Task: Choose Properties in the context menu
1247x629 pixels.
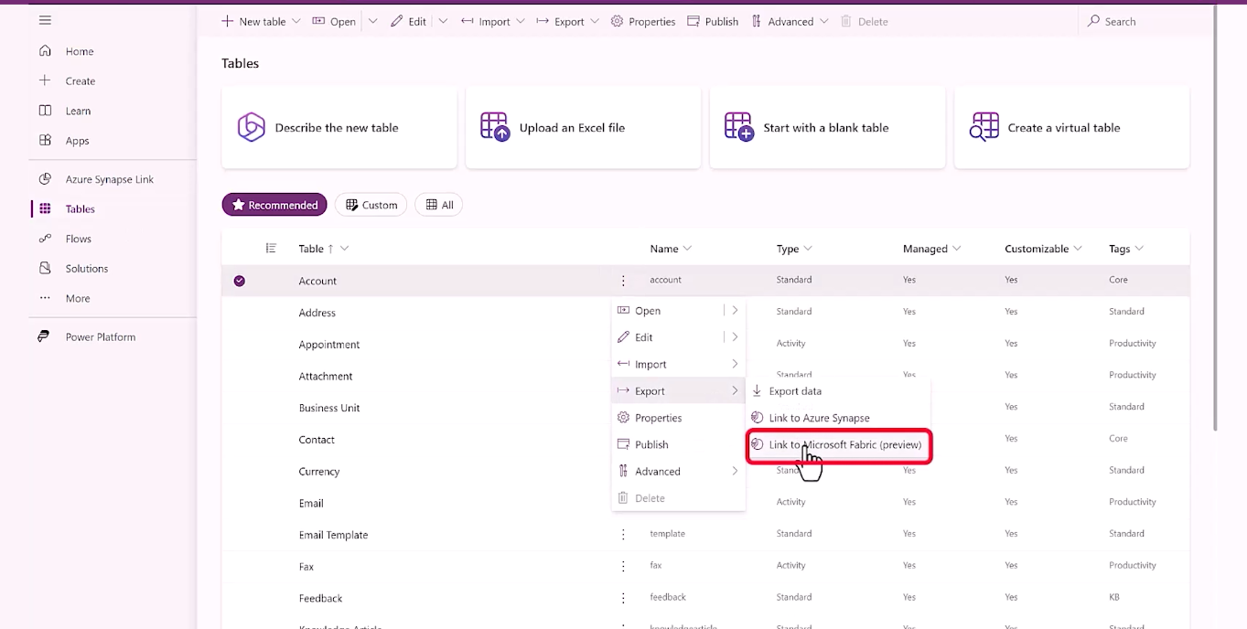Action: [678, 418]
